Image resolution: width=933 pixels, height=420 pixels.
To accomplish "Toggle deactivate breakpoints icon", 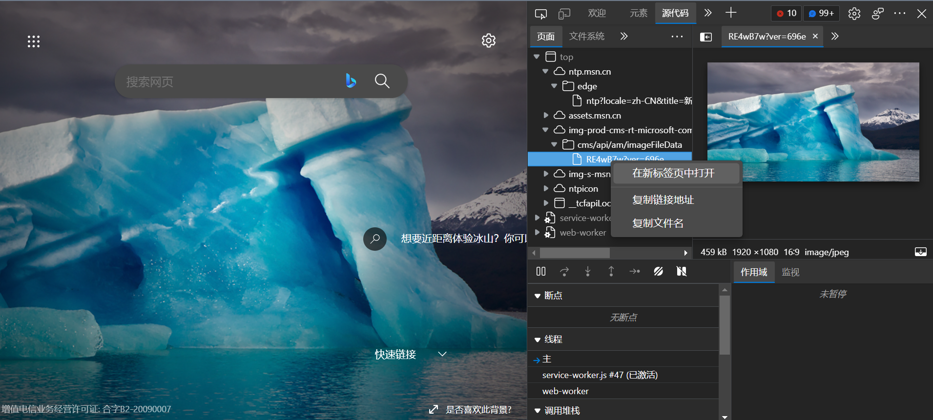I will pyautogui.click(x=658, y=271).
